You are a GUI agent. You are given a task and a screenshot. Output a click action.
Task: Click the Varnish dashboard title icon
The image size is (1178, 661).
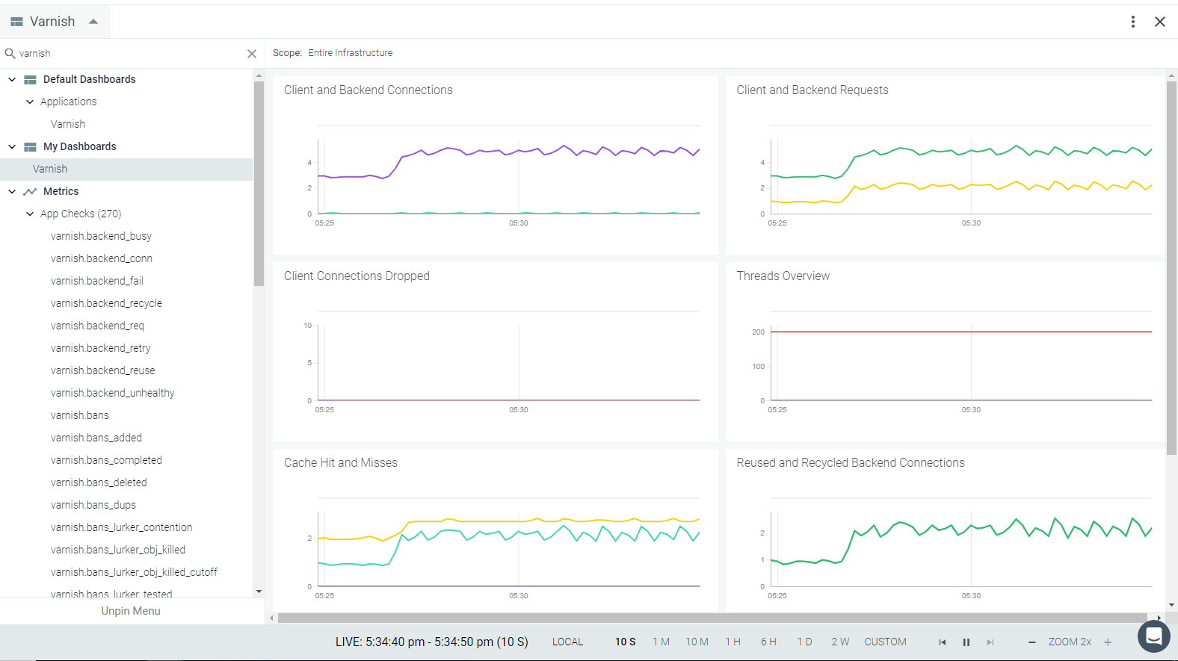[x=16, y=22]
